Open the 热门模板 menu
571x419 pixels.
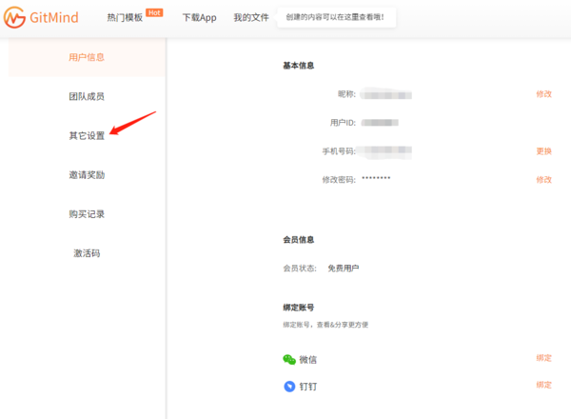[123, 18]
